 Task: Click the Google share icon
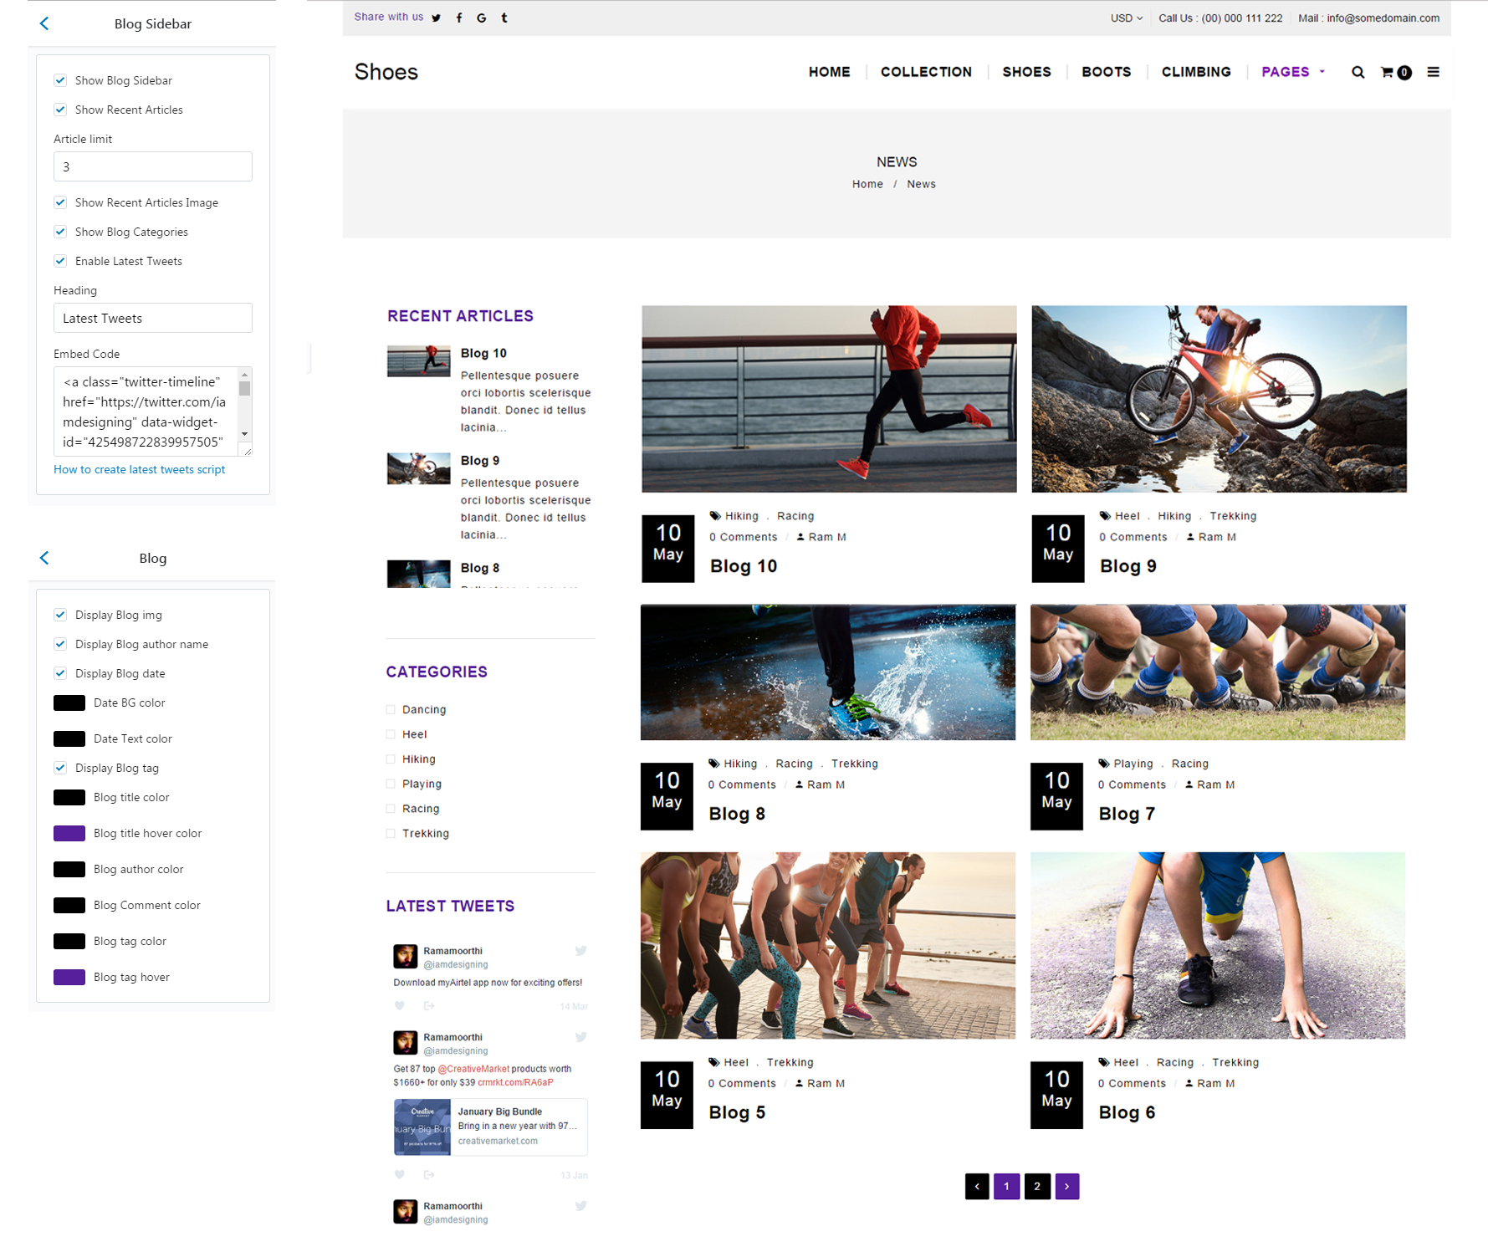(482, 18)
